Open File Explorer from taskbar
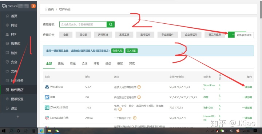 click(x=49, y=131)
